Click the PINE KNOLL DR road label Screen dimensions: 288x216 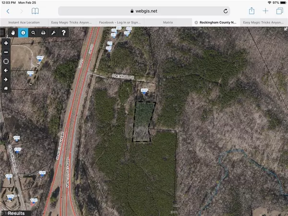[123, 76]
